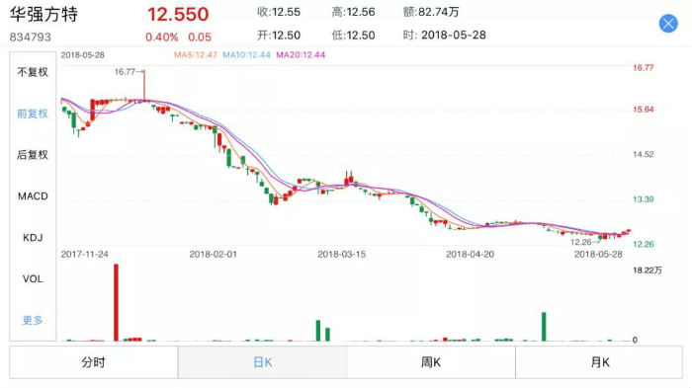Click the stock name 华强方特
This screenshot has width=692, height=388.
point(44,14)
